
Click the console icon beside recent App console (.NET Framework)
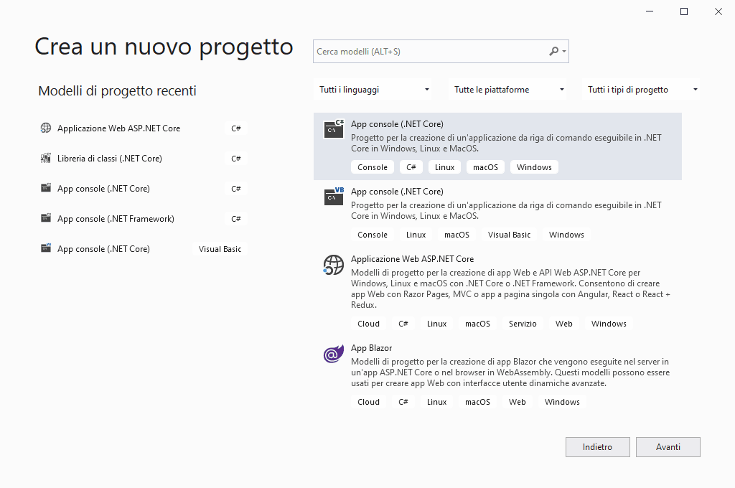click(x=45, y=218)
